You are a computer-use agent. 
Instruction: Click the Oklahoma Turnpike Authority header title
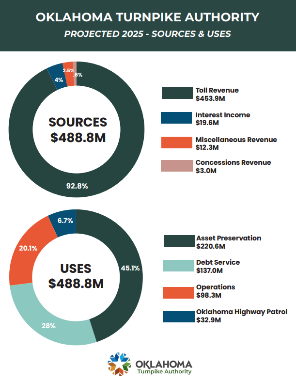(147, 17)
